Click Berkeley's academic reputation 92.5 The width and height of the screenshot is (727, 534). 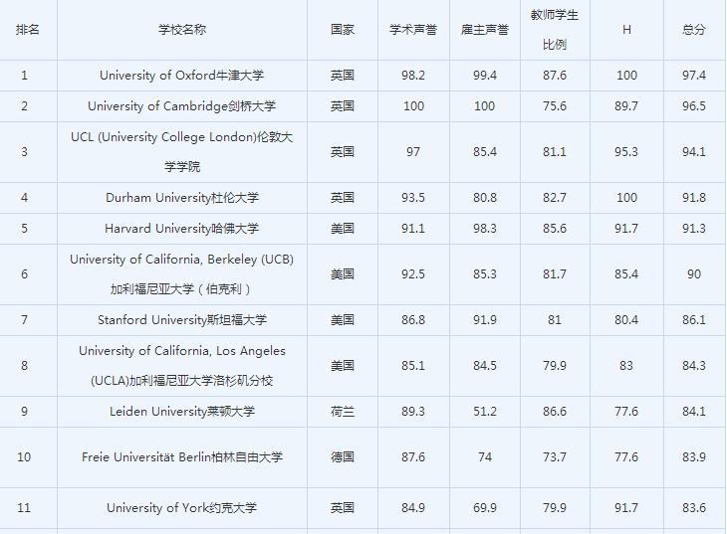(413, 274)
